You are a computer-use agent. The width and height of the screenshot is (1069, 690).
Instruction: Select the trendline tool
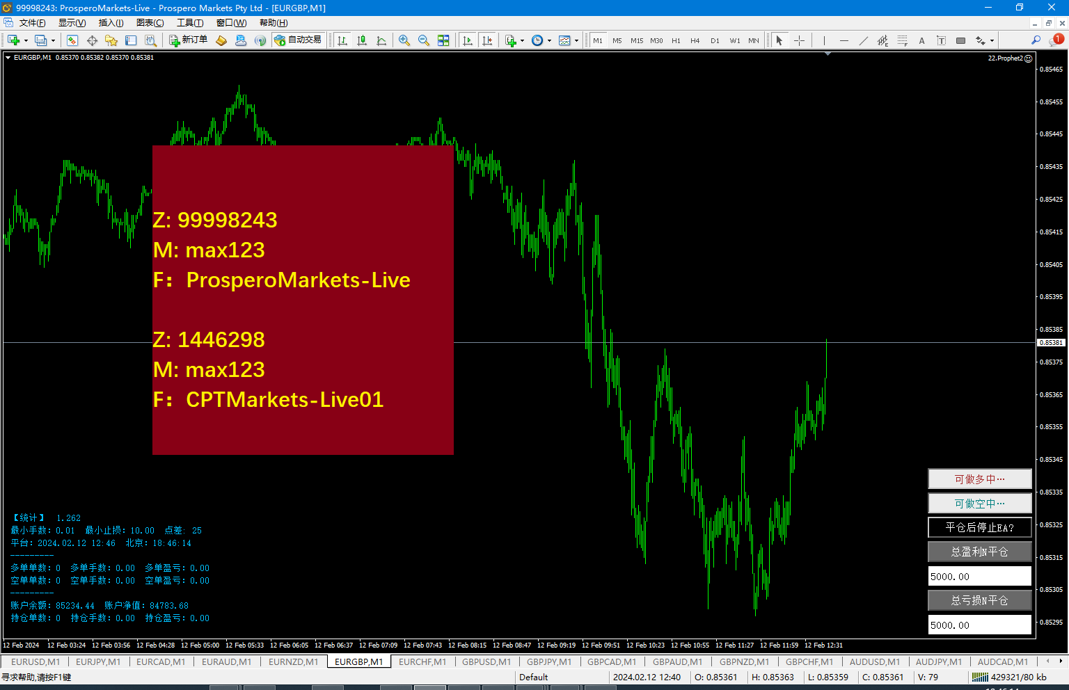click(863, 40)
